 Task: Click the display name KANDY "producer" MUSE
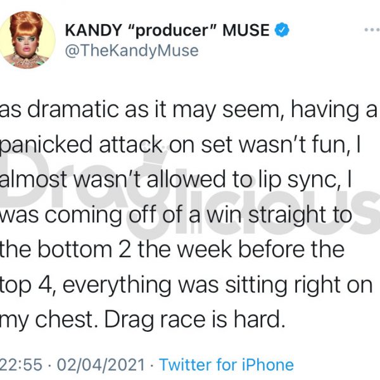[167, 30]
